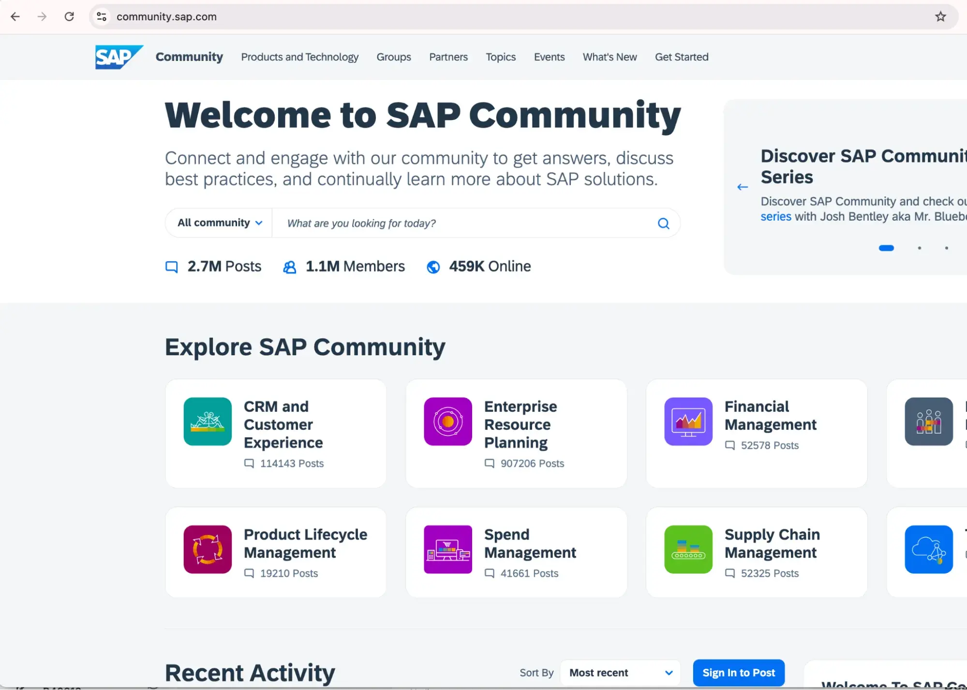
Task: Open the Topics menu
Action: pos(501,57)
